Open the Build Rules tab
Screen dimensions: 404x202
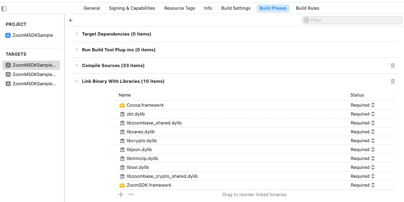[308, 8]
